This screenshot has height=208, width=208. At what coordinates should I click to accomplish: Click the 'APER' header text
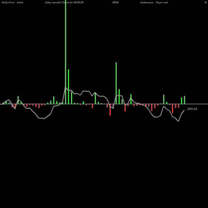[x=115, y=2]
